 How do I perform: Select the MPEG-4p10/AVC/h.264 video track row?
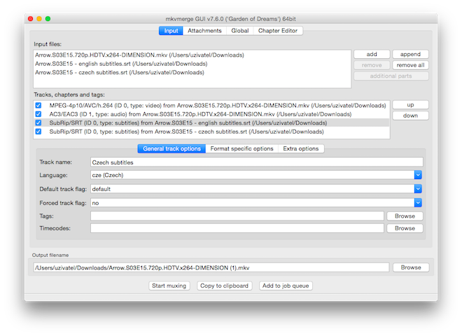click(211, 105)
